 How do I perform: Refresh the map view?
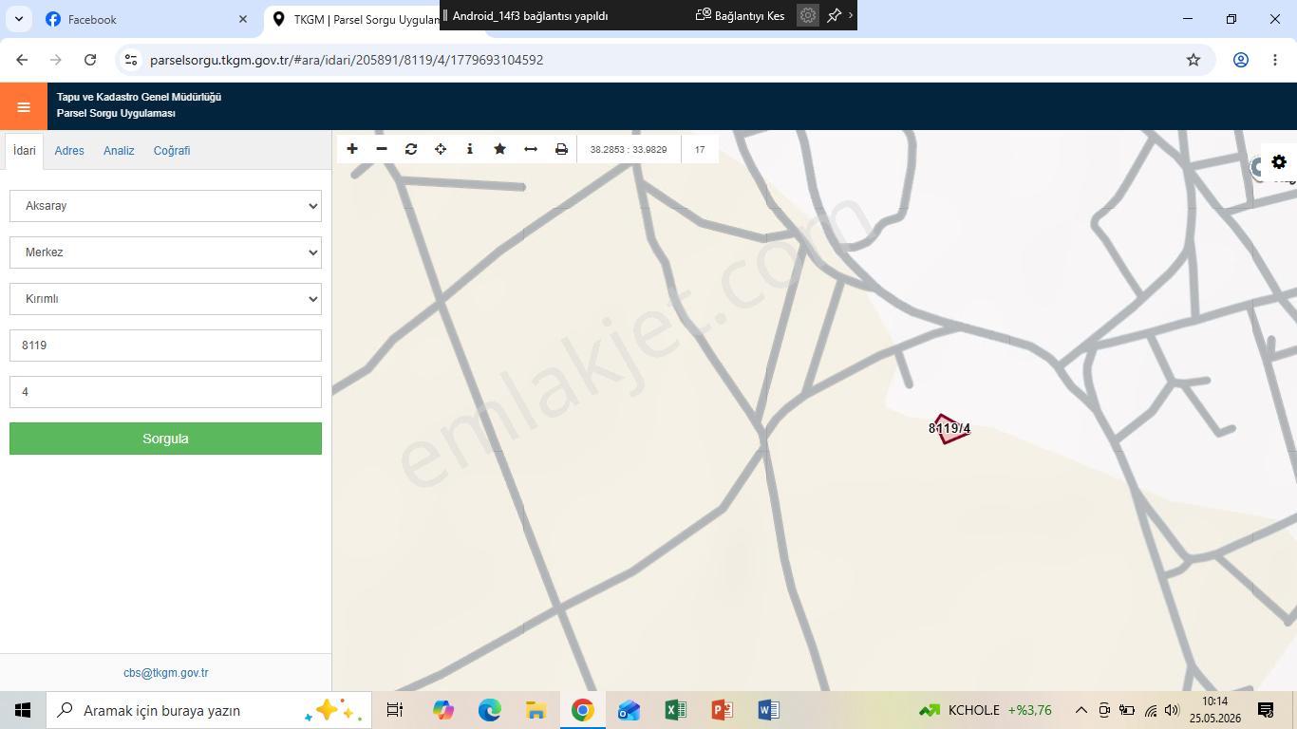411,149
